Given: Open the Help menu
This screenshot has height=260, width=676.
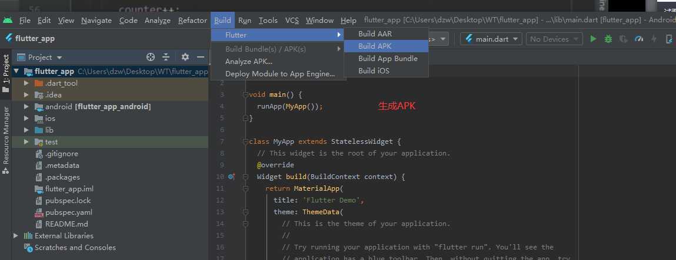Looking at the screenshot, I should [x=348, y=20].
